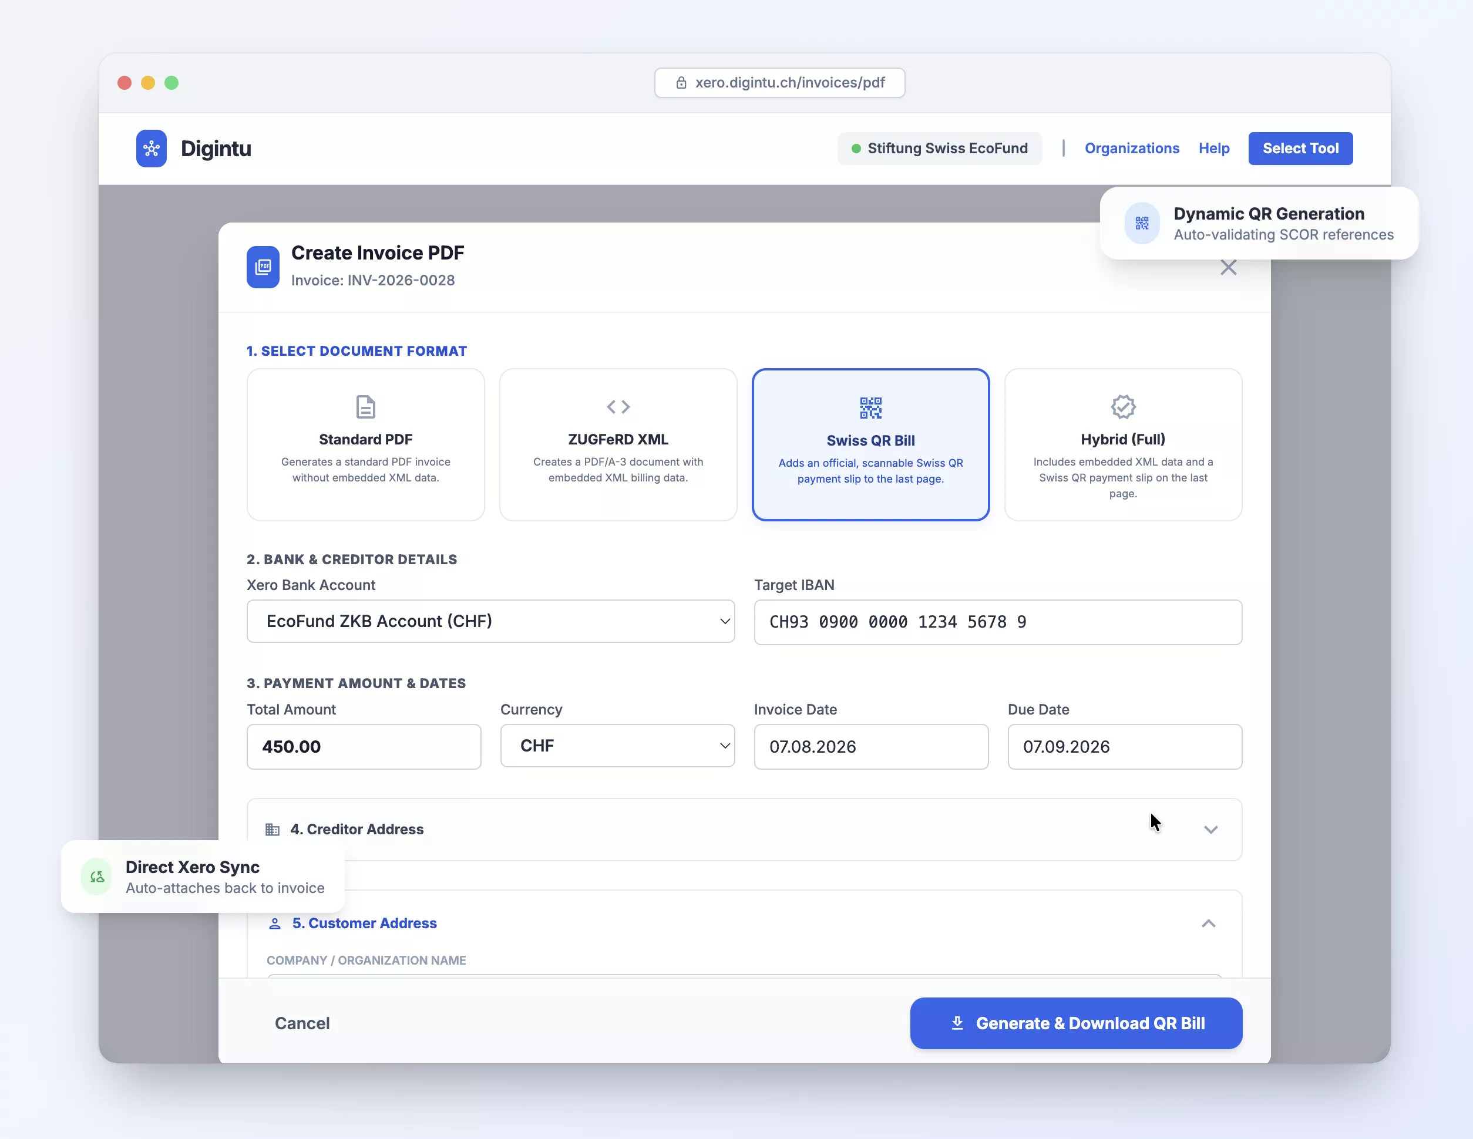This screenshot has height=1139, width=1473.
Task: Open the Currency dropdown showing CHF
Action: pyautogui.click(x=617, y=746)
